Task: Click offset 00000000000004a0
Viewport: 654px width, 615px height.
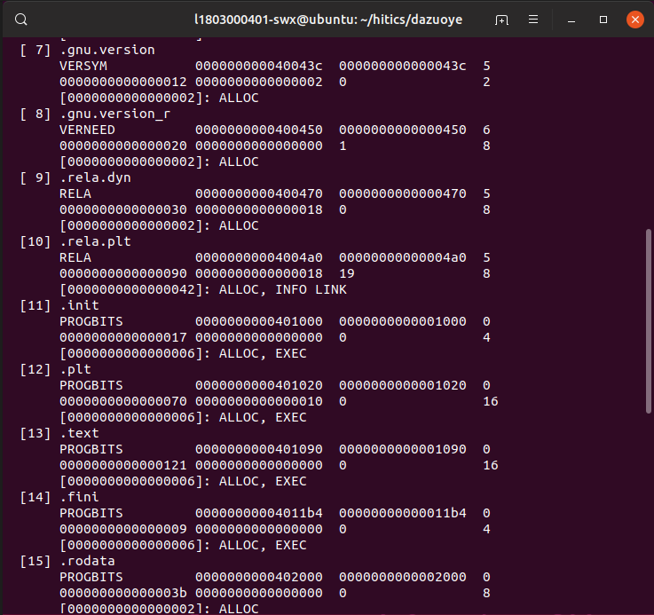Action: pos(403,257)
